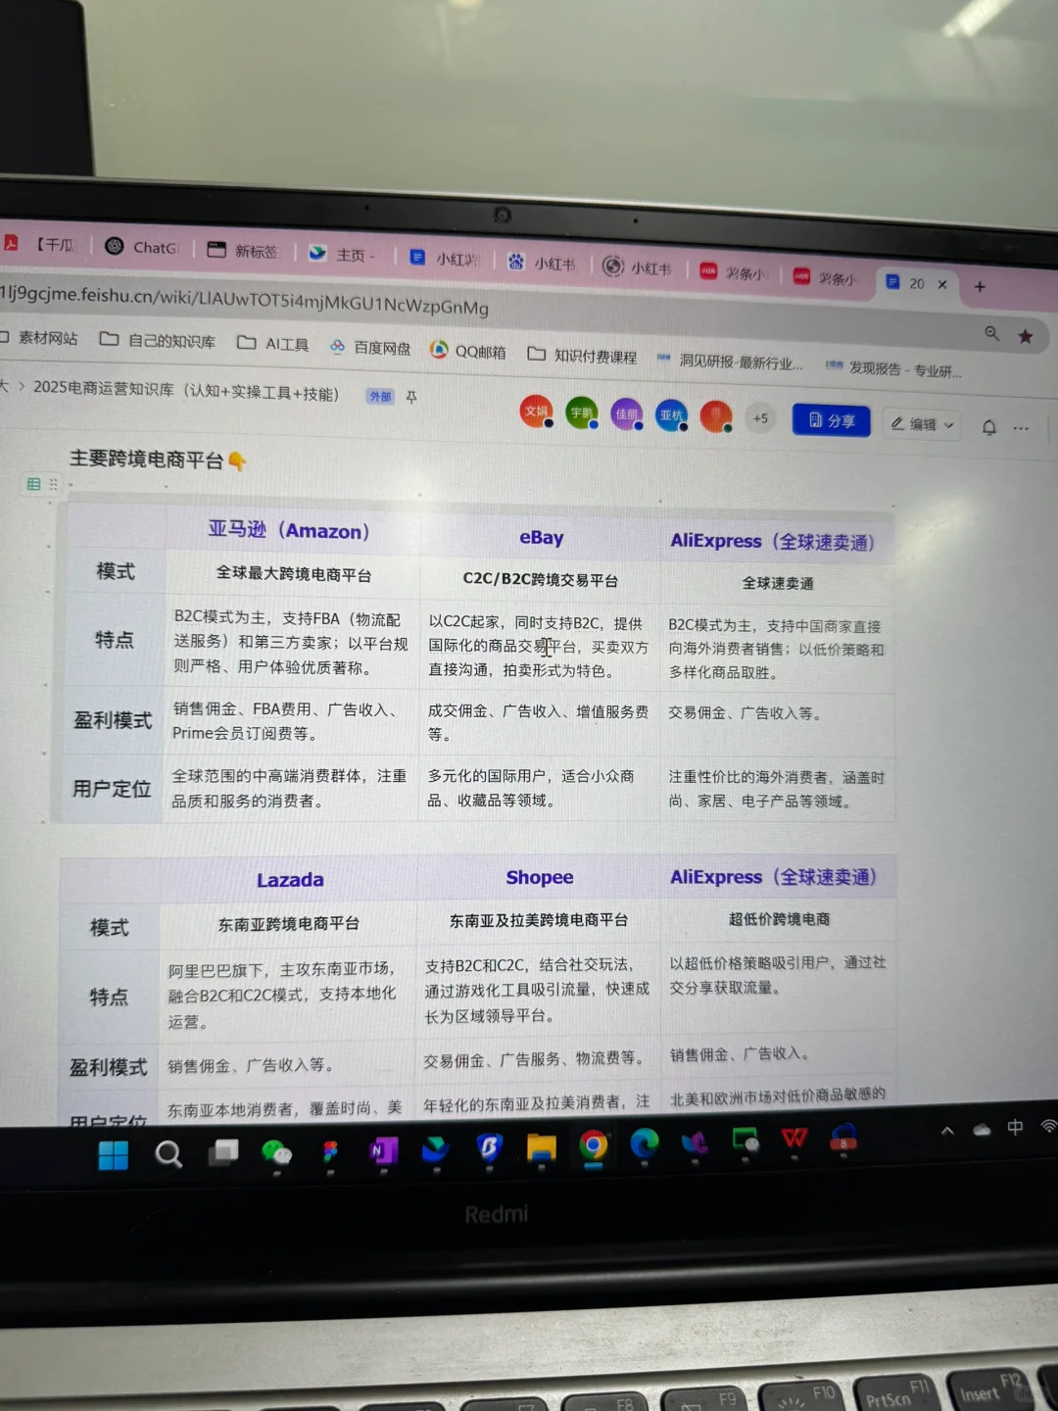Open a new browser tab with plus
Viewport: 1058px width, 1411px height.
coord(980,286)
